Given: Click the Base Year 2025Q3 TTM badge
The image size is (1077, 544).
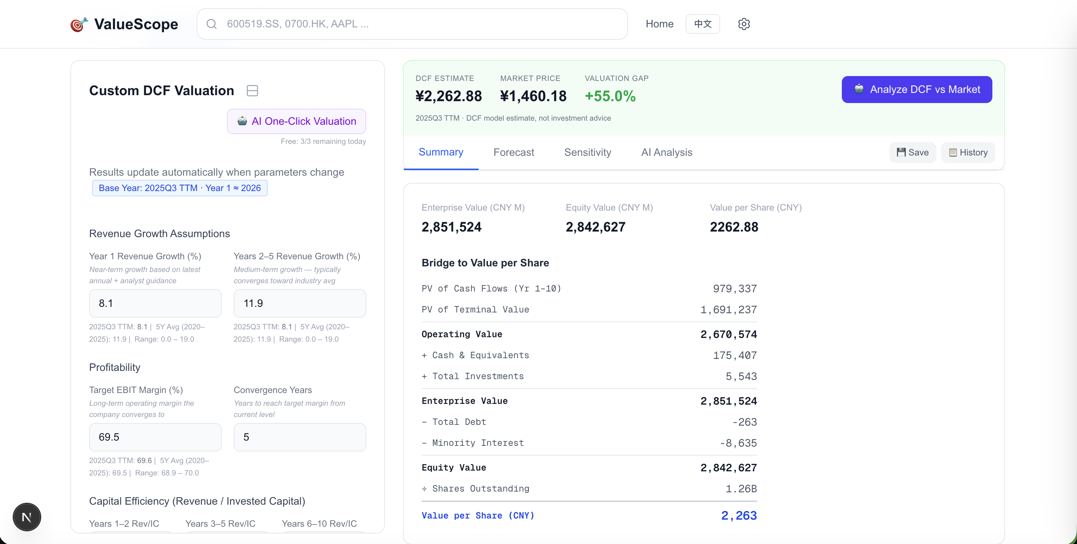Looking at the screenshot, I should 180,188.
